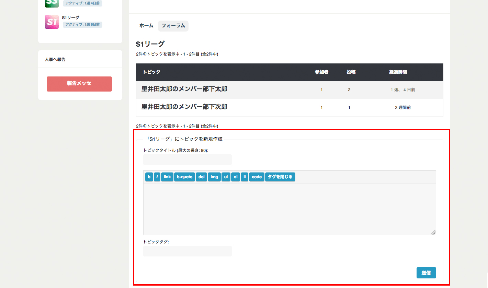Click the 送信 submit button
488x288 pixels.
[x=426, y=273]
